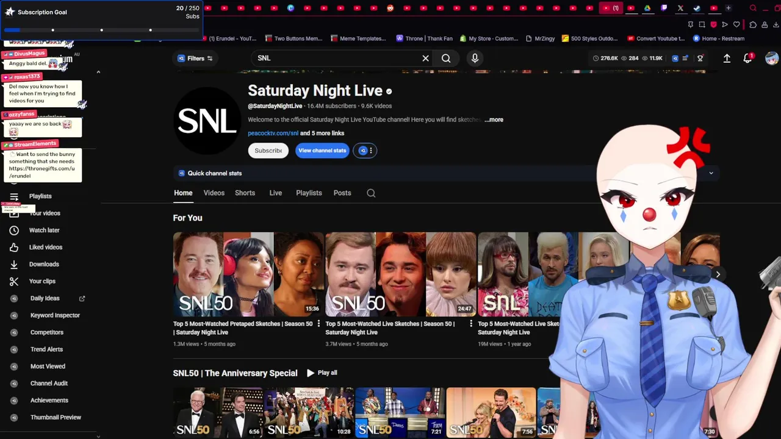Open the 6:56 SNL50 video thumbnail
This screenshot has height=439, width=781.
tap(218, 413)
